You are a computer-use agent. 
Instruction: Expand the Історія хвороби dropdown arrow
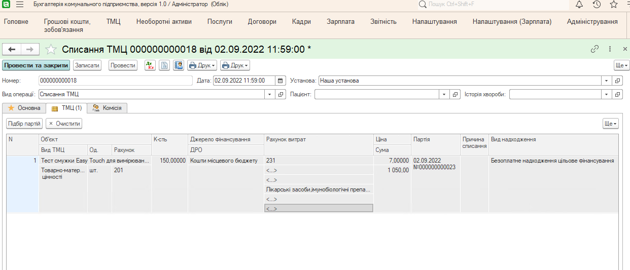(x=606, y=94)
